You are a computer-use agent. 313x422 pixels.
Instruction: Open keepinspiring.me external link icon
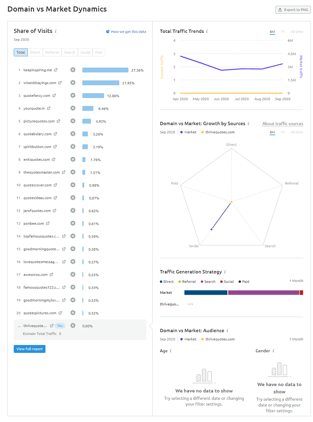point(56,70)
